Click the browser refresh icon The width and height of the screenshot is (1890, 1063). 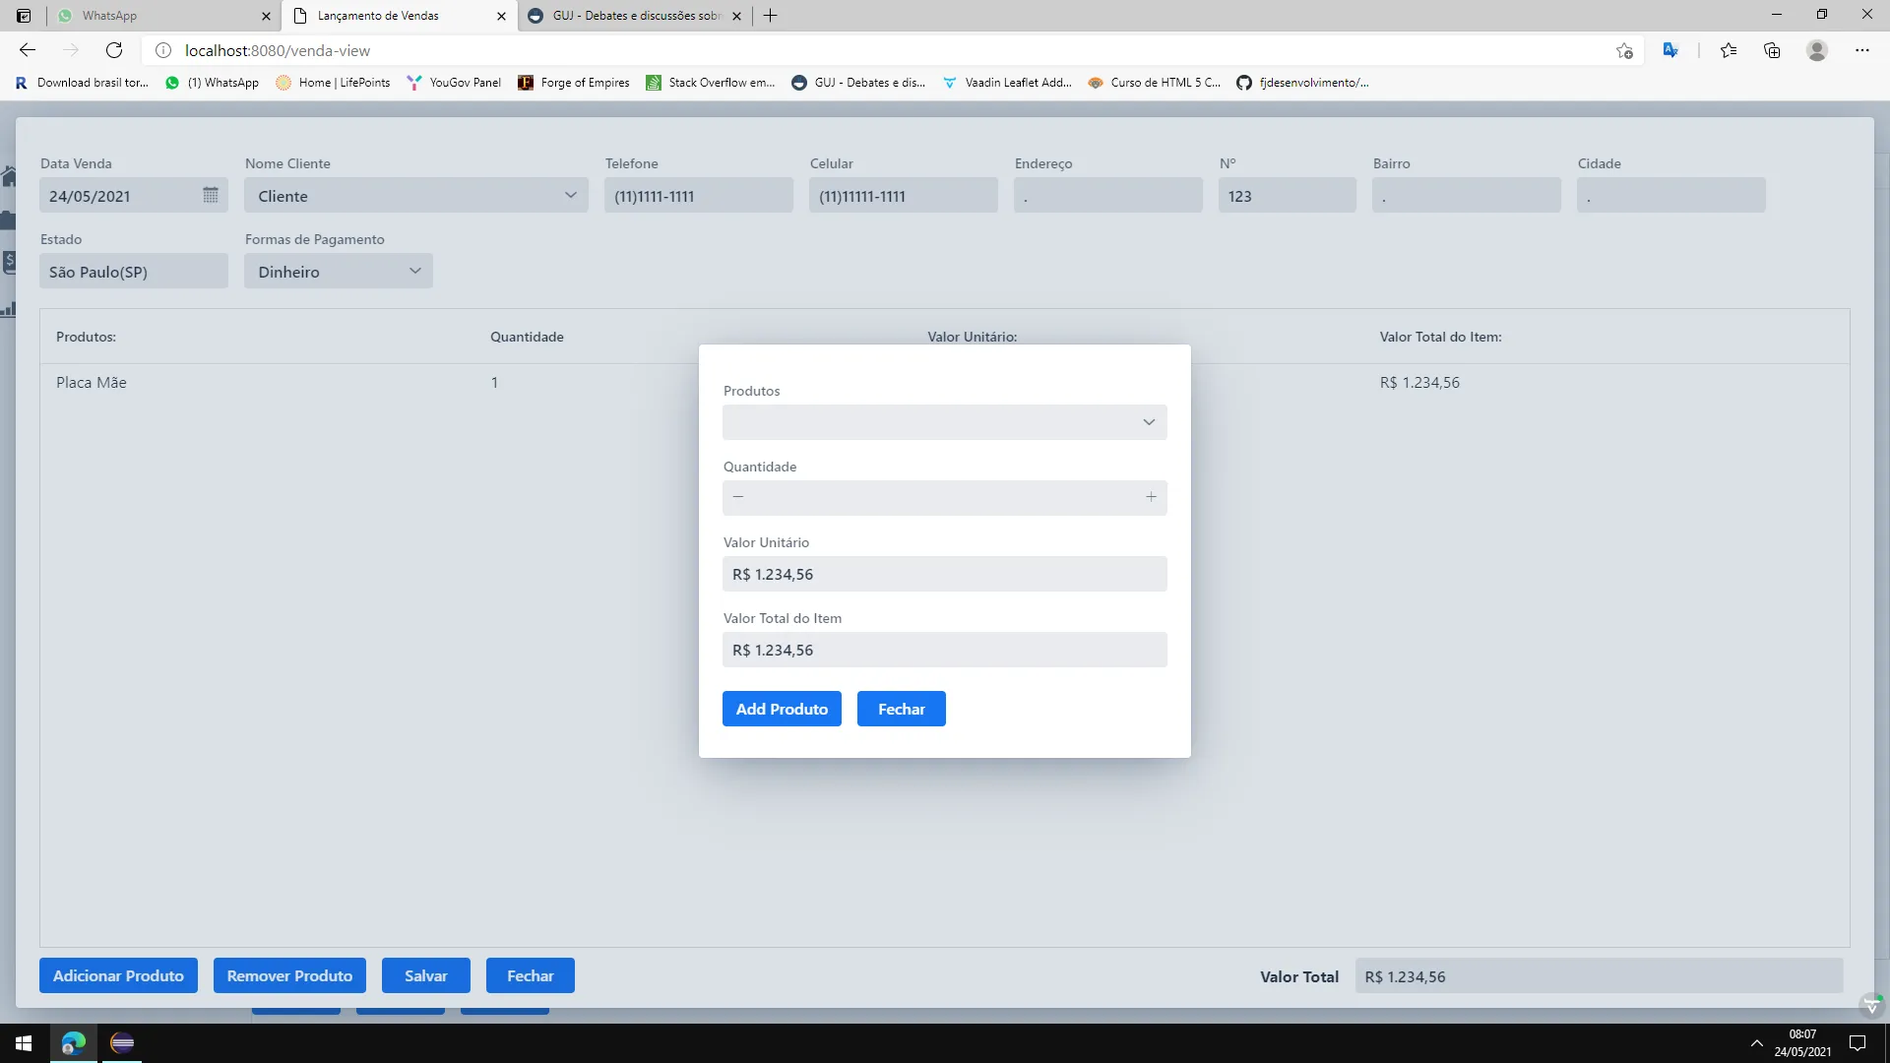(114, 50)
